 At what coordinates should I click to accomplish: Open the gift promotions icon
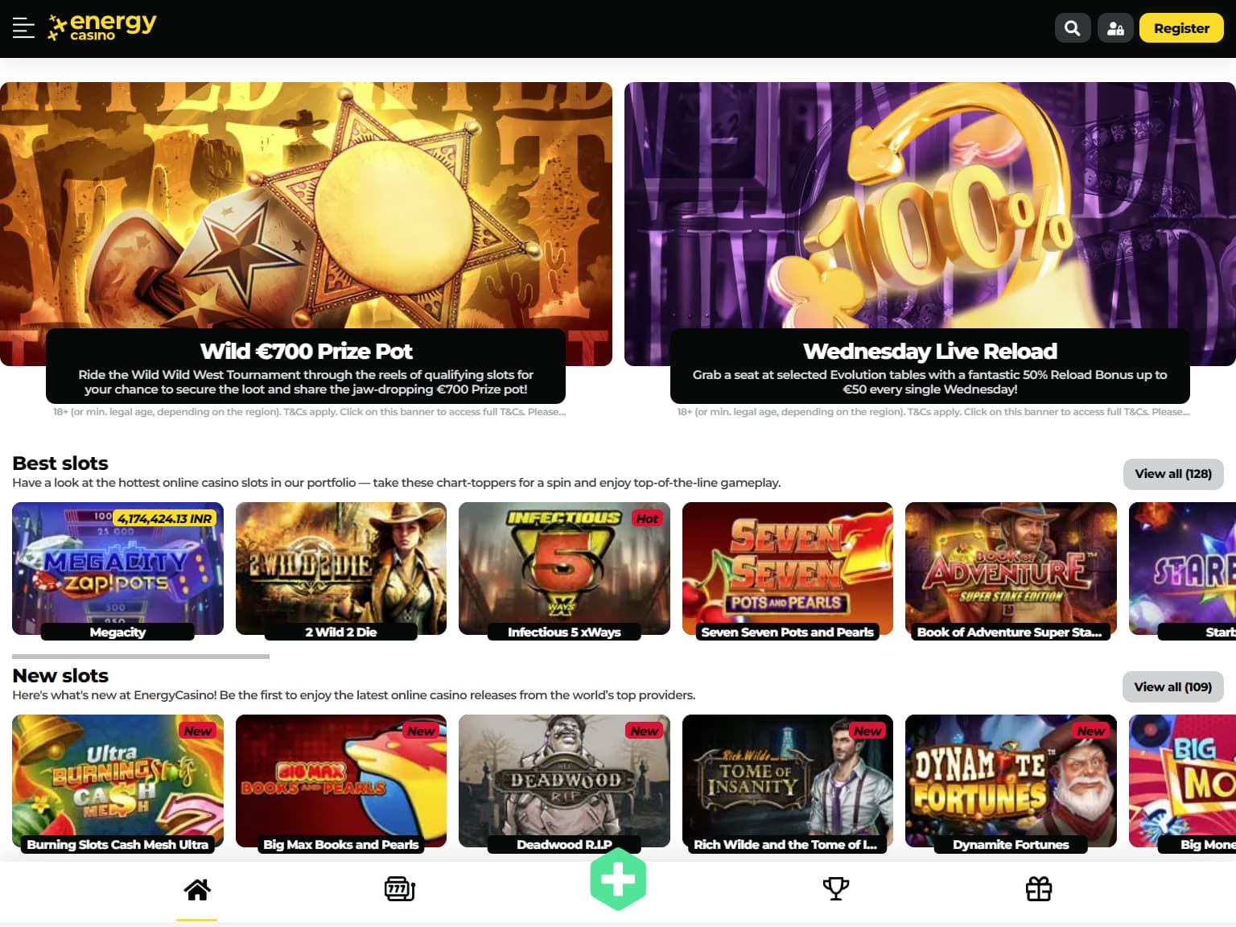(1039, 889)
